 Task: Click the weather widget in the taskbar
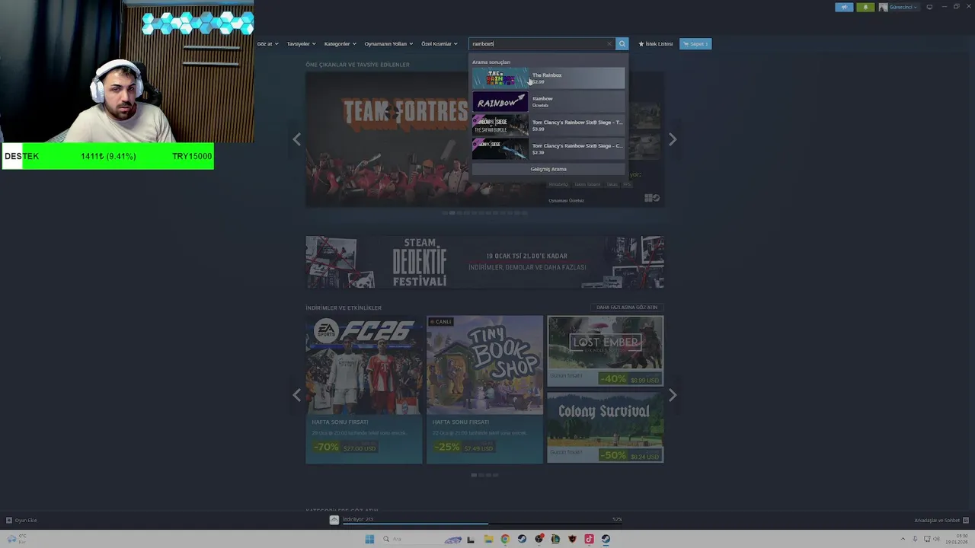(x=15, y=539)
